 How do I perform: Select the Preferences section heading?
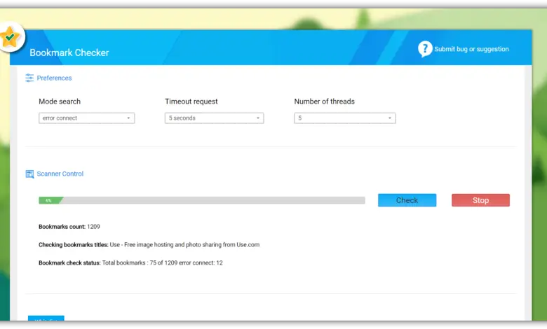click(x=54, y=78)
